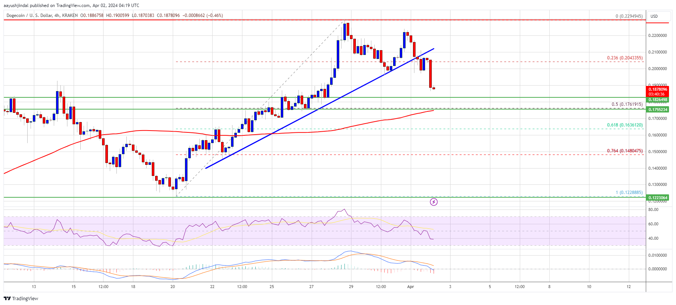
Task: Select the green 0.1223064 price label
Action: 658,198
